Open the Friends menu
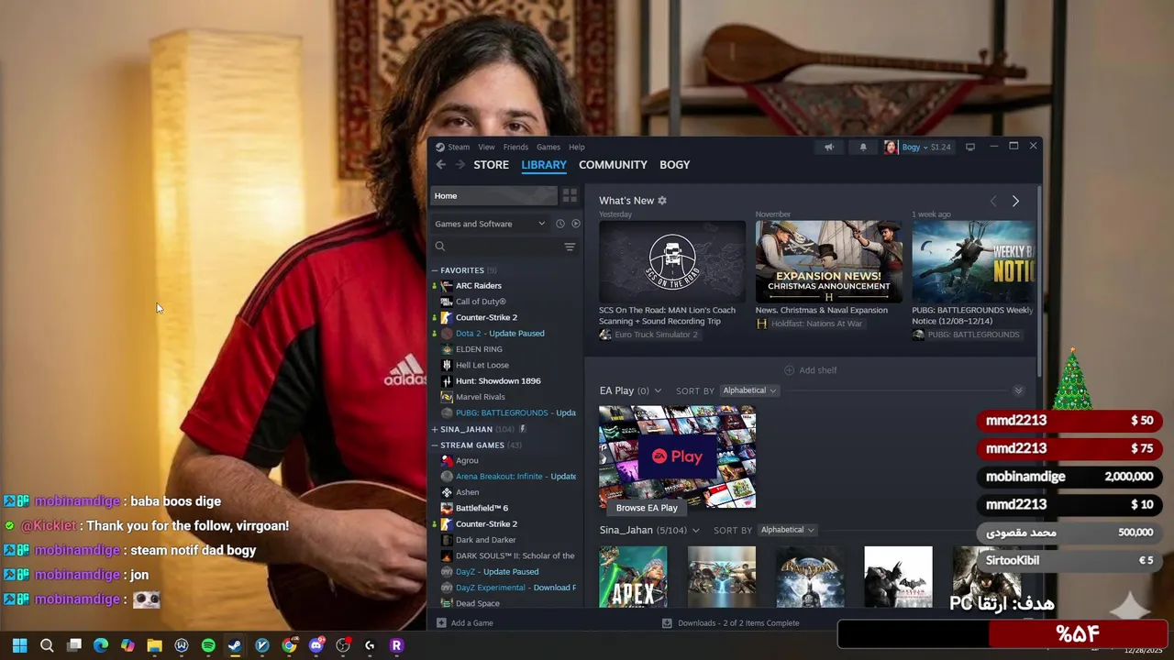This screenshot has width=1174, height=660. tap(515, 147)
